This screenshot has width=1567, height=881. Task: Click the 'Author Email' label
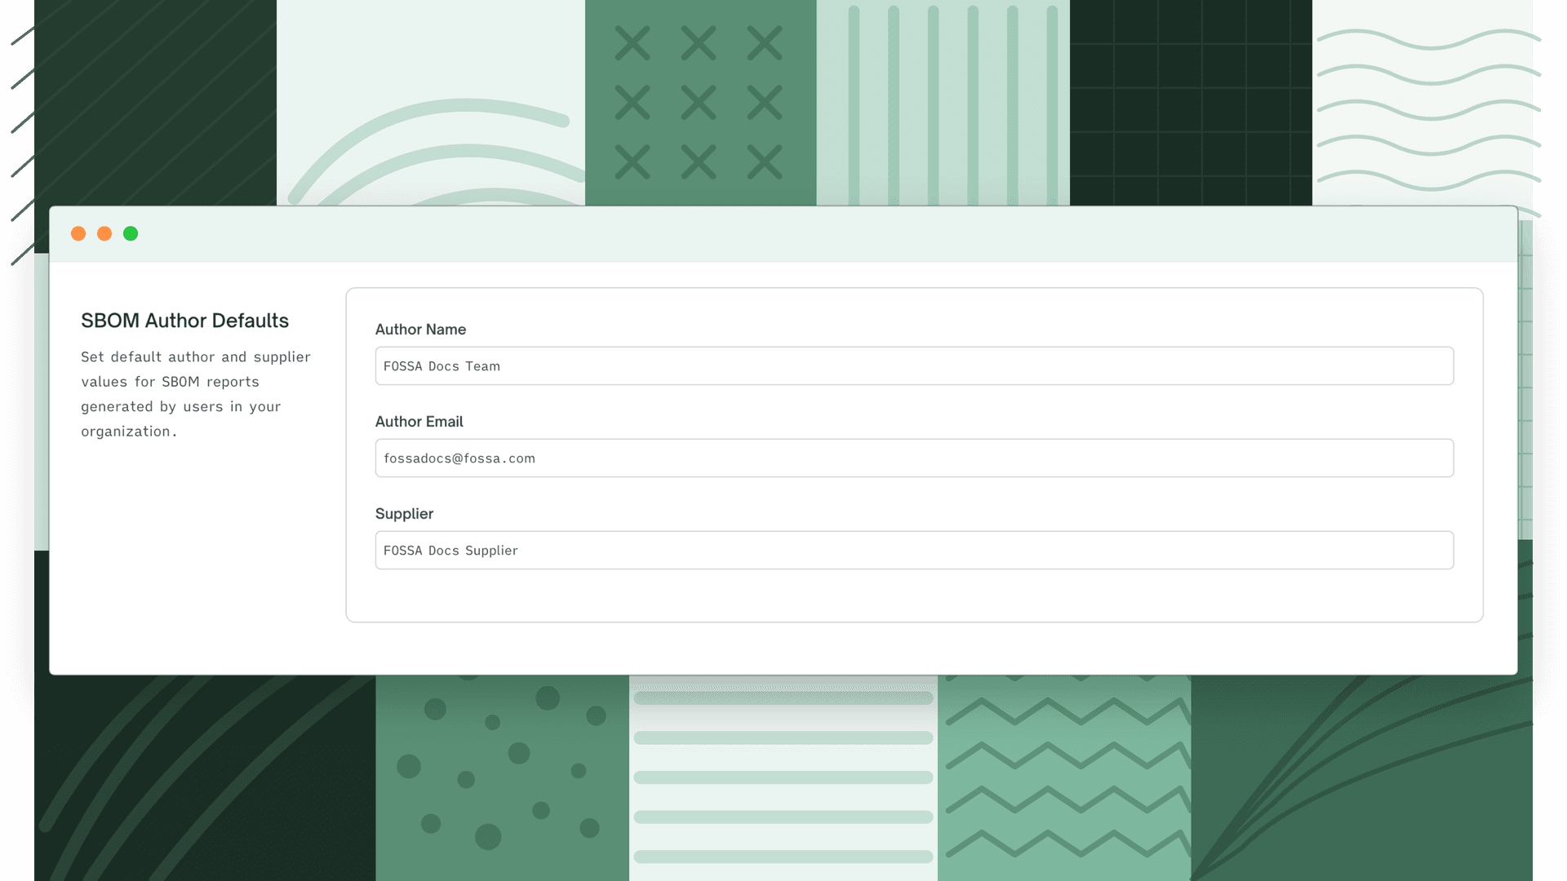tap(419, 422)
